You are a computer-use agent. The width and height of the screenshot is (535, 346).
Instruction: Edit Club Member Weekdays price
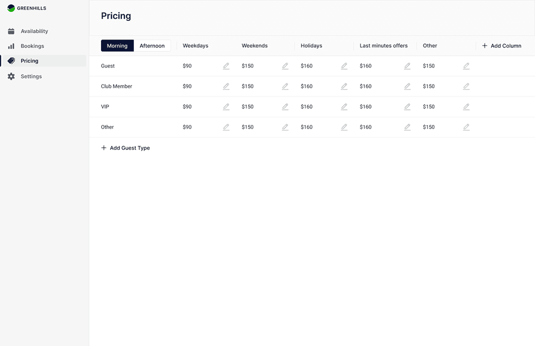[226, 86]
